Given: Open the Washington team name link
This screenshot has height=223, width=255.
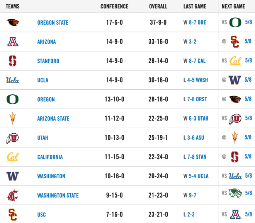Looking at the screenshot, I should pyautogui.click(x=51, y=176).
